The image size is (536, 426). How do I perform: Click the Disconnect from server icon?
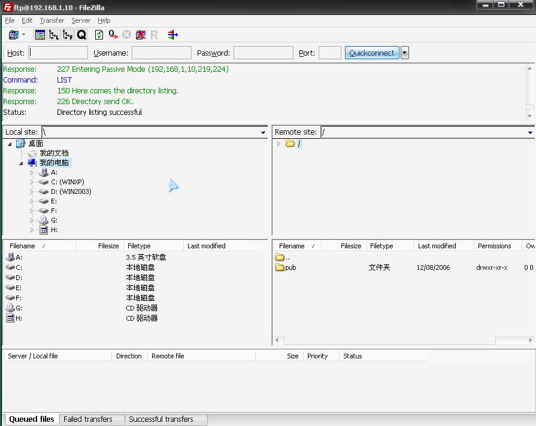pyautogui.click(x=141, y=35)
